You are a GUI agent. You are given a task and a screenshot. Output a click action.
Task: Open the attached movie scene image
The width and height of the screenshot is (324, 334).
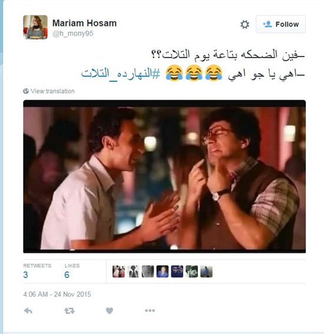click(164, 176)
